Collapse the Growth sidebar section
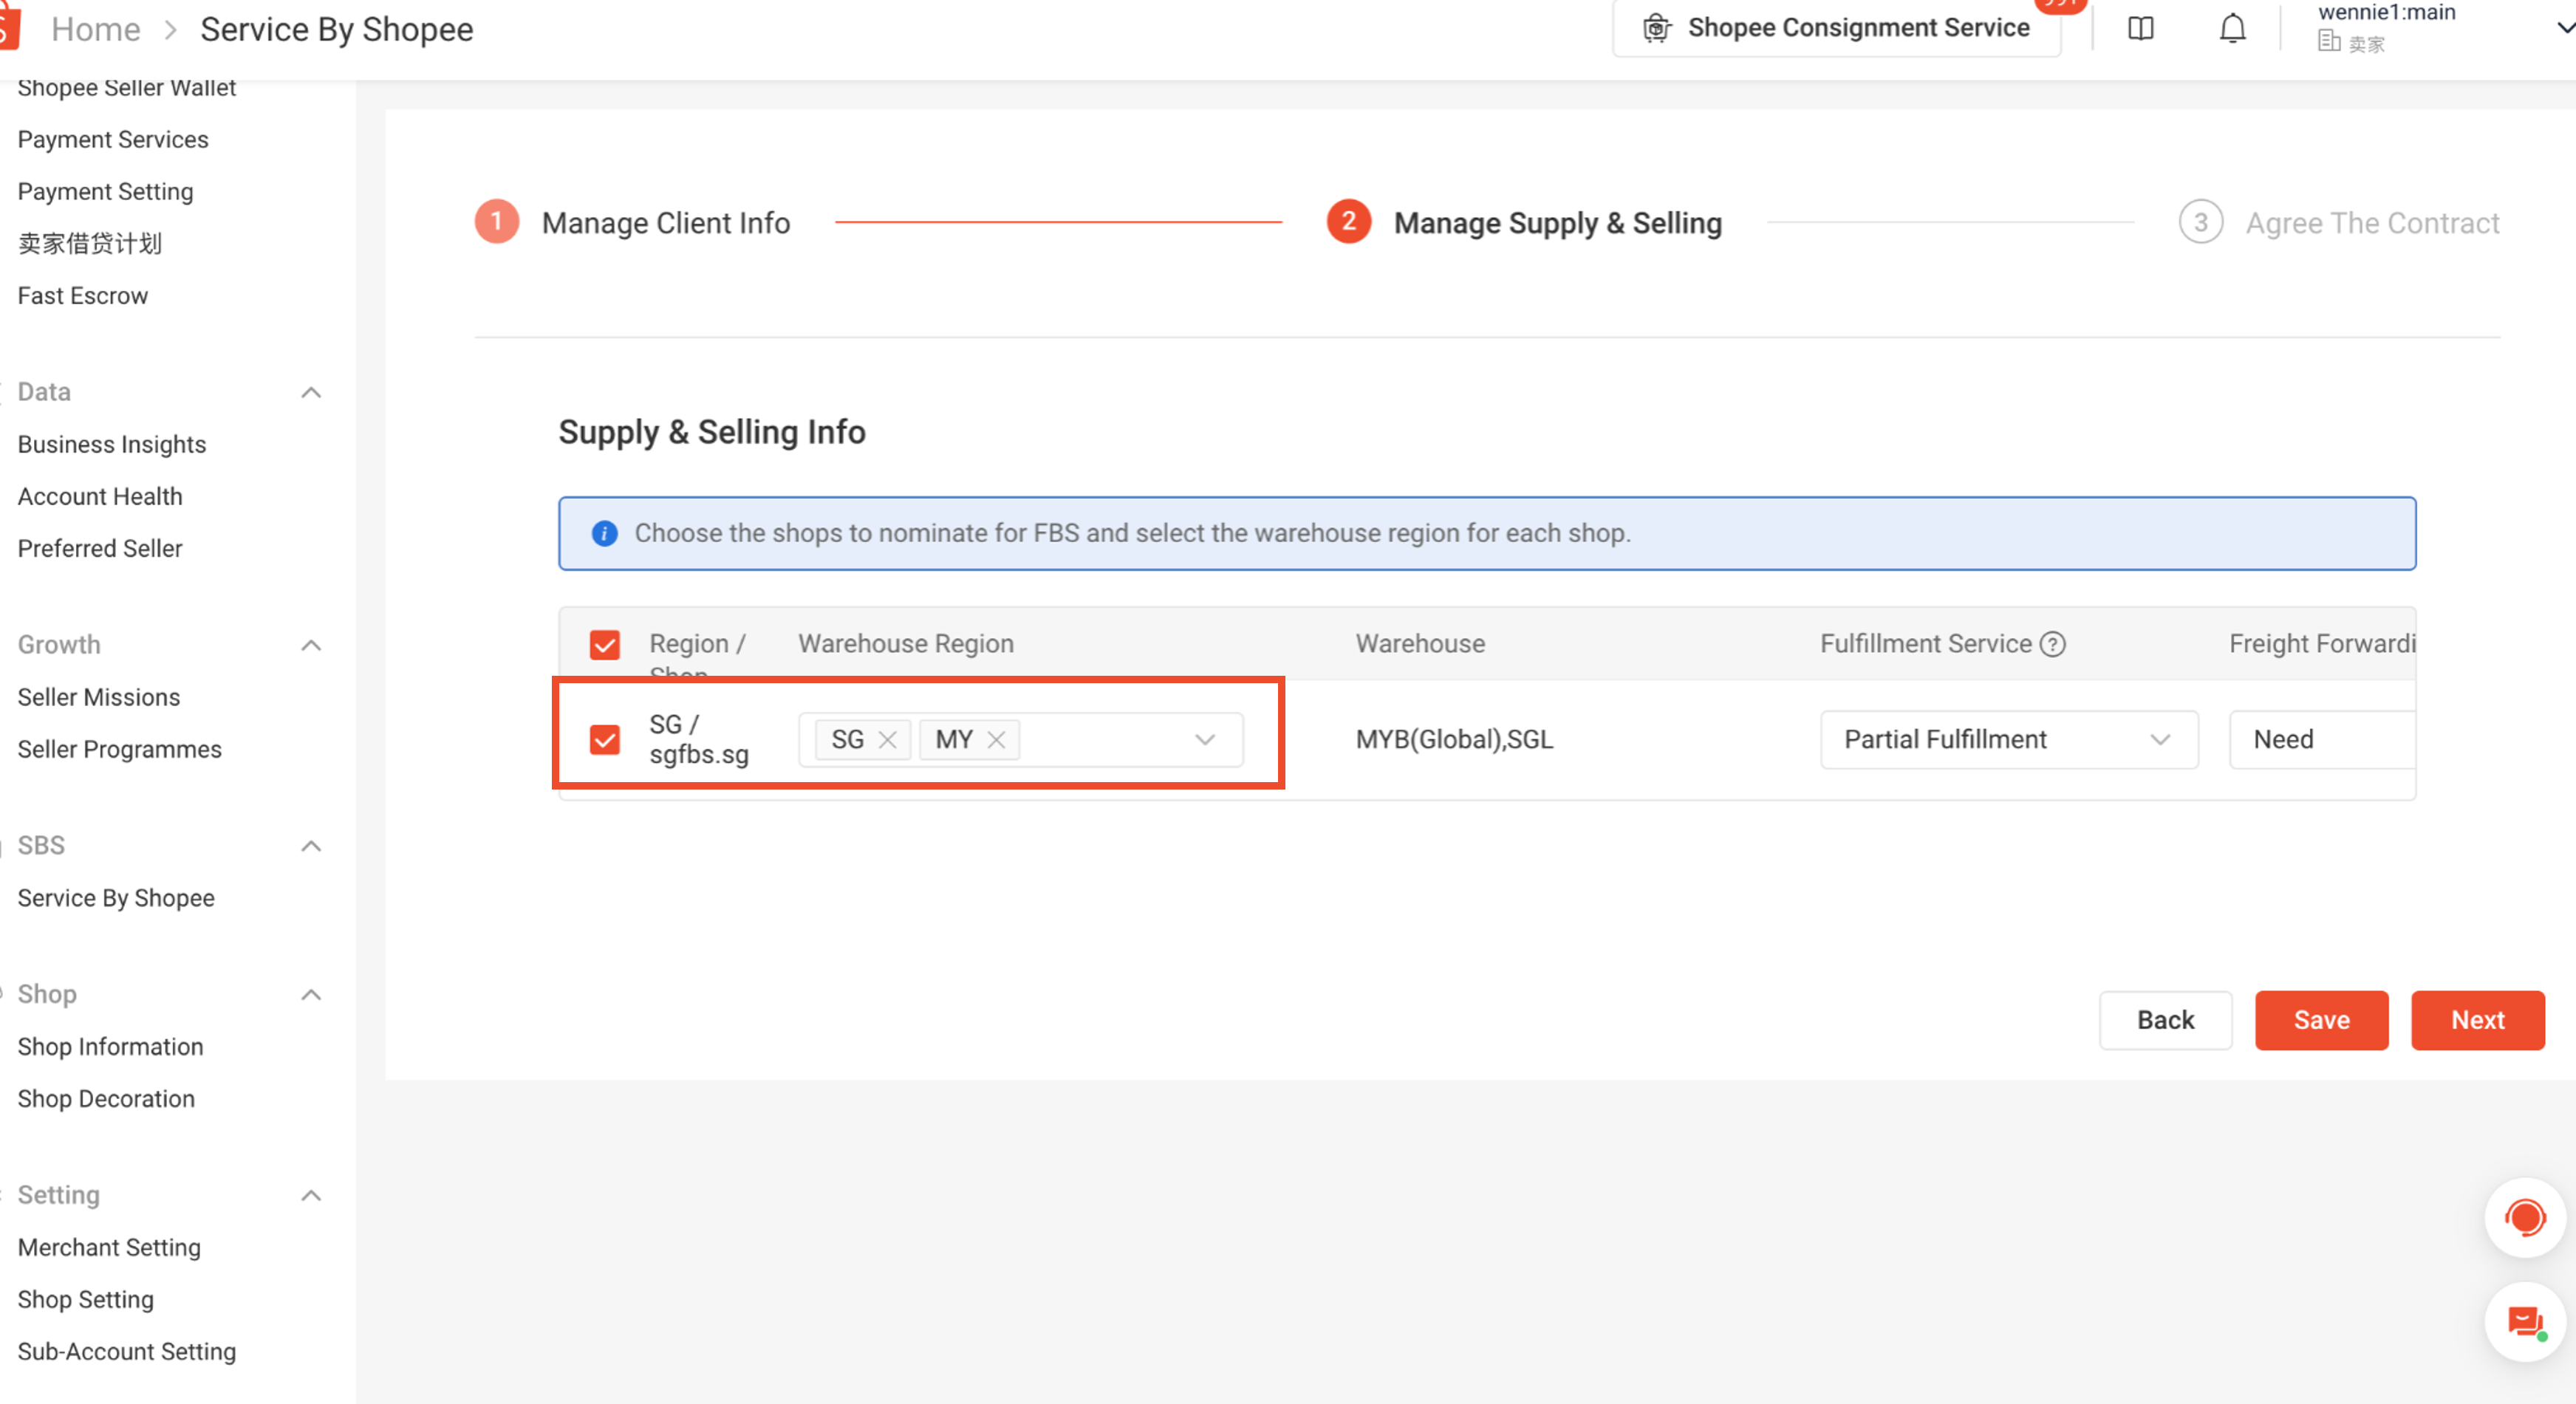 (x=311, y=645)
